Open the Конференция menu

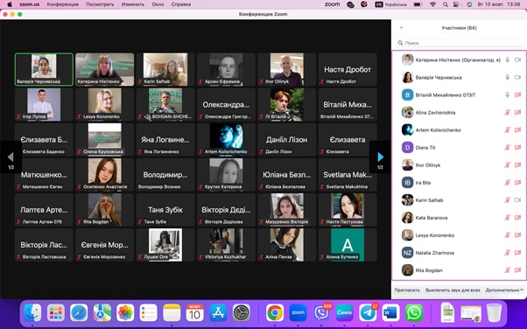click(x=63, y=4)
